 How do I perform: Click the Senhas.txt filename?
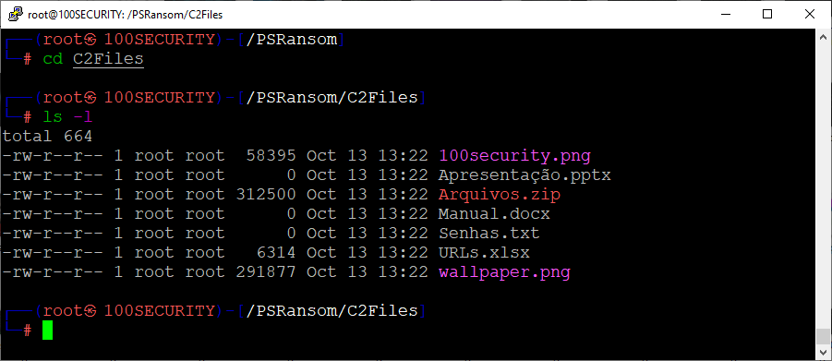tap(488, 233)
